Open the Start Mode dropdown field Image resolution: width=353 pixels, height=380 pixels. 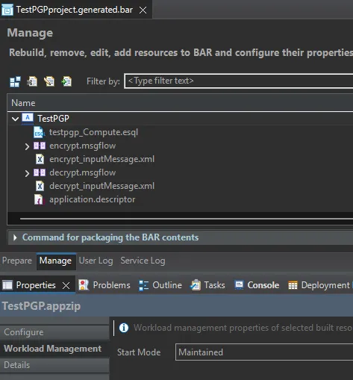point(264,352)
